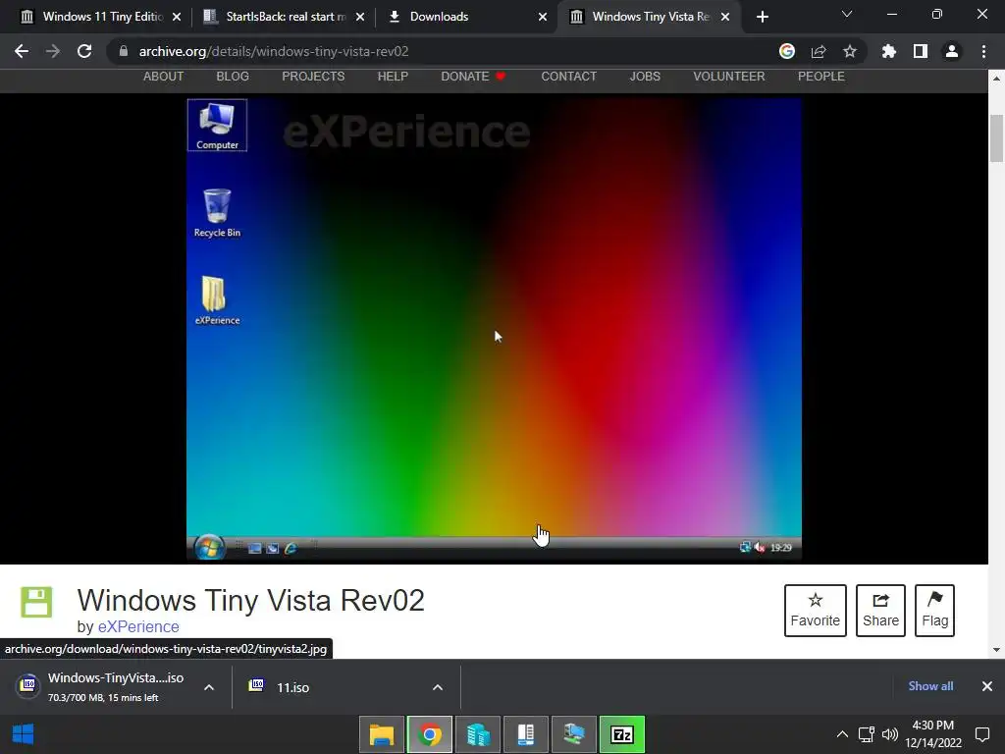Flag this archive item

(934, 611)
